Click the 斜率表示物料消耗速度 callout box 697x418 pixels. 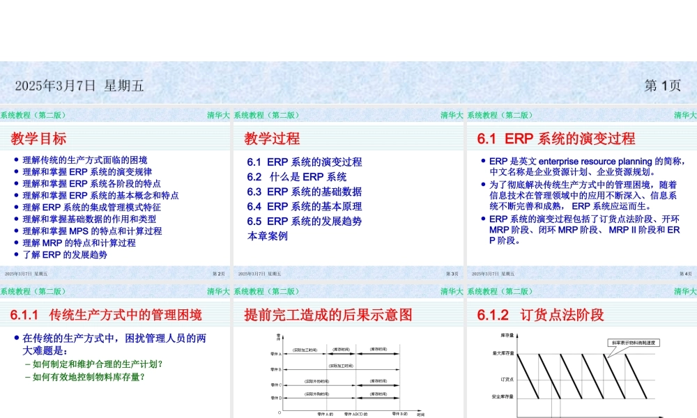(634, 343)
